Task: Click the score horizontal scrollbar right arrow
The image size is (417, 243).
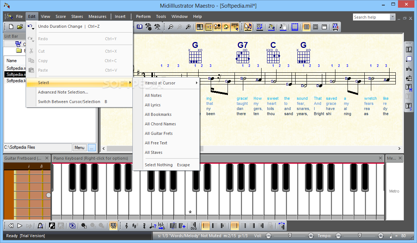Action: pyautogui.click(x=399, y=148)
